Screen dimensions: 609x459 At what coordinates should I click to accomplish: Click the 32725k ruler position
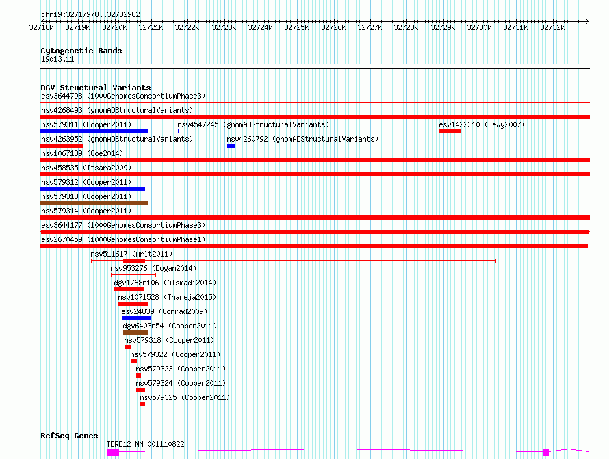[x=296, y=27]
